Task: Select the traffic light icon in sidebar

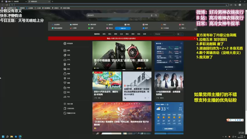Action: click(65, 65)
